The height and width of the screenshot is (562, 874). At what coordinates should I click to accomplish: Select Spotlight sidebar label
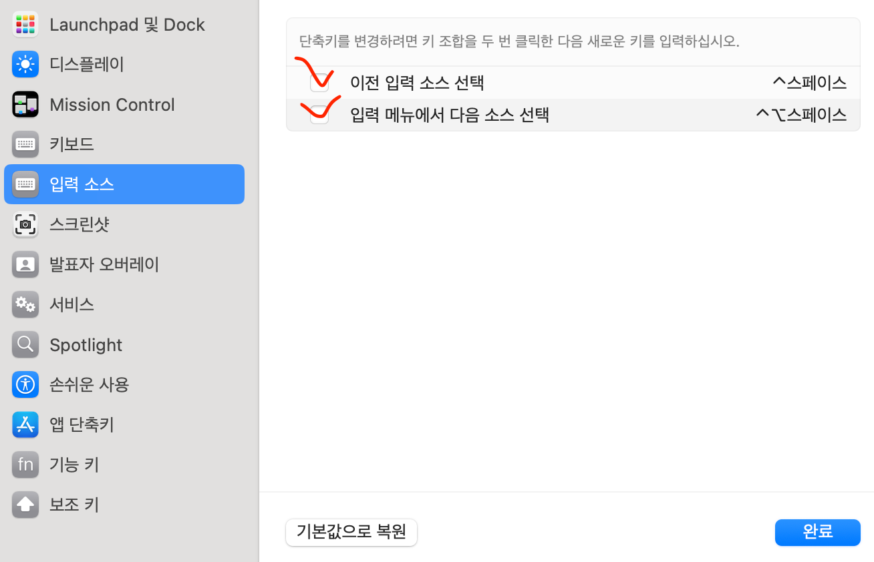pyautogui.click(x=86, y=344)
